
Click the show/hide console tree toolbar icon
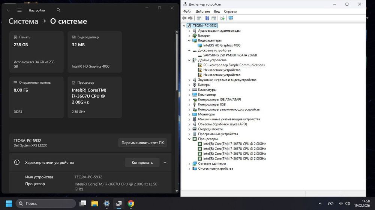pyautogui.click(x=199, y=18)
